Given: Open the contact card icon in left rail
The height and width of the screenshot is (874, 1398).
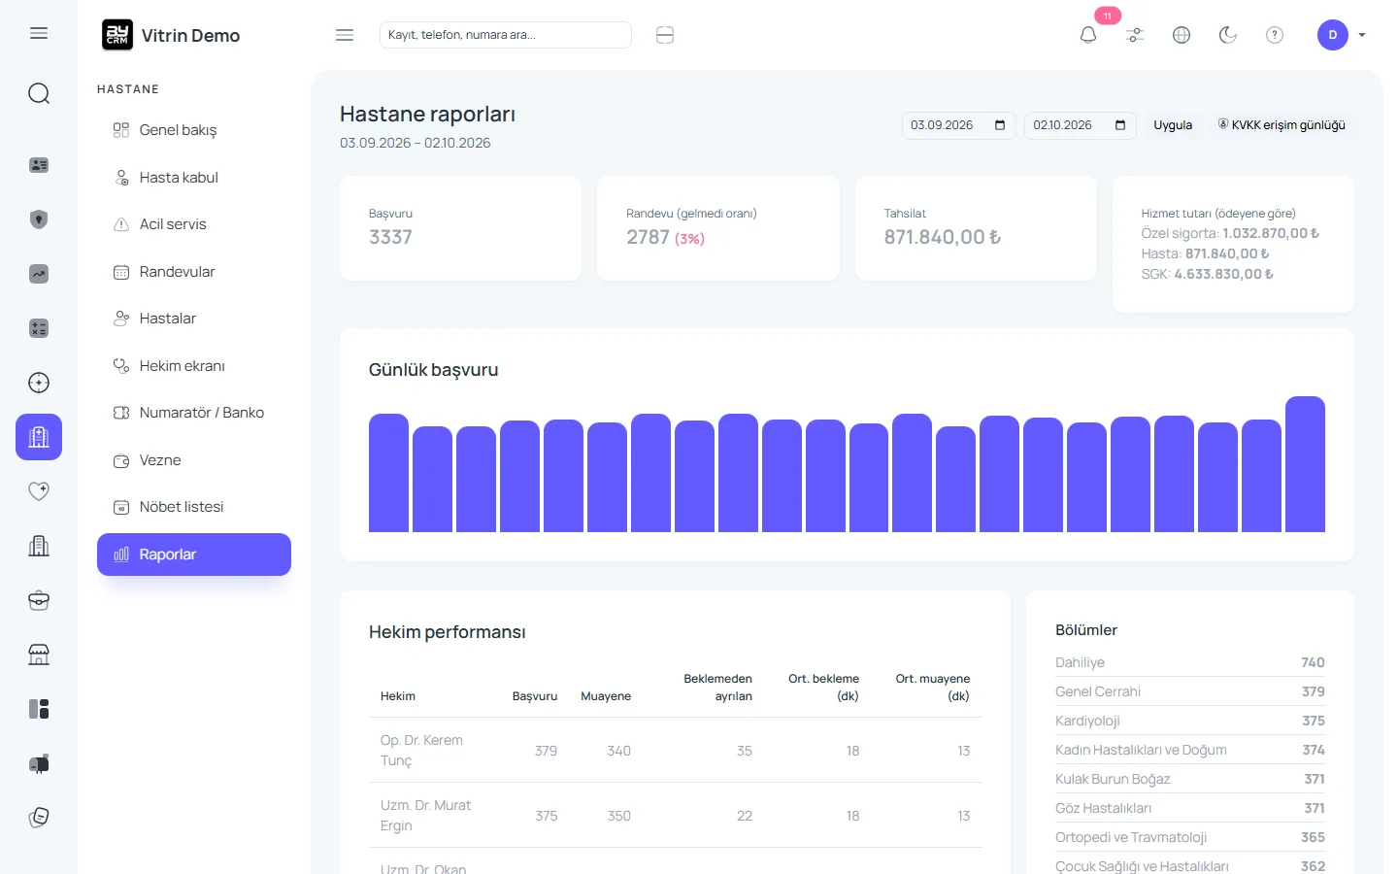Looking at the screenshot, I should [x=39, y=165].
